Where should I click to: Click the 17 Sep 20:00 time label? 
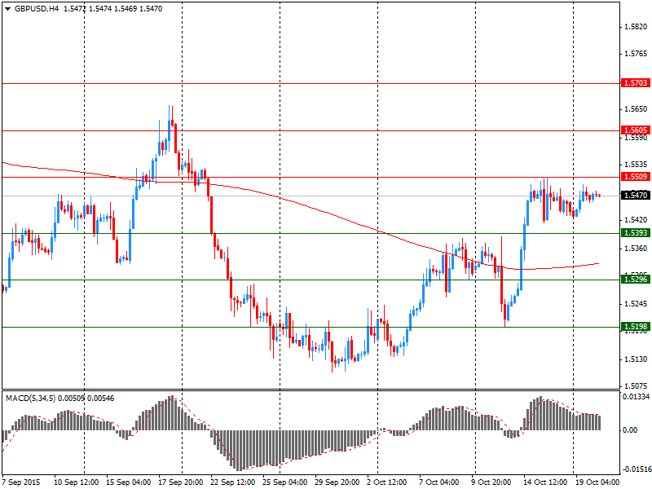[181, 482]
